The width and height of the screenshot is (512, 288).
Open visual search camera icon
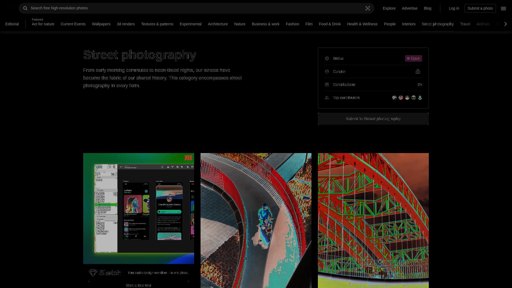(x=368, y=8)
